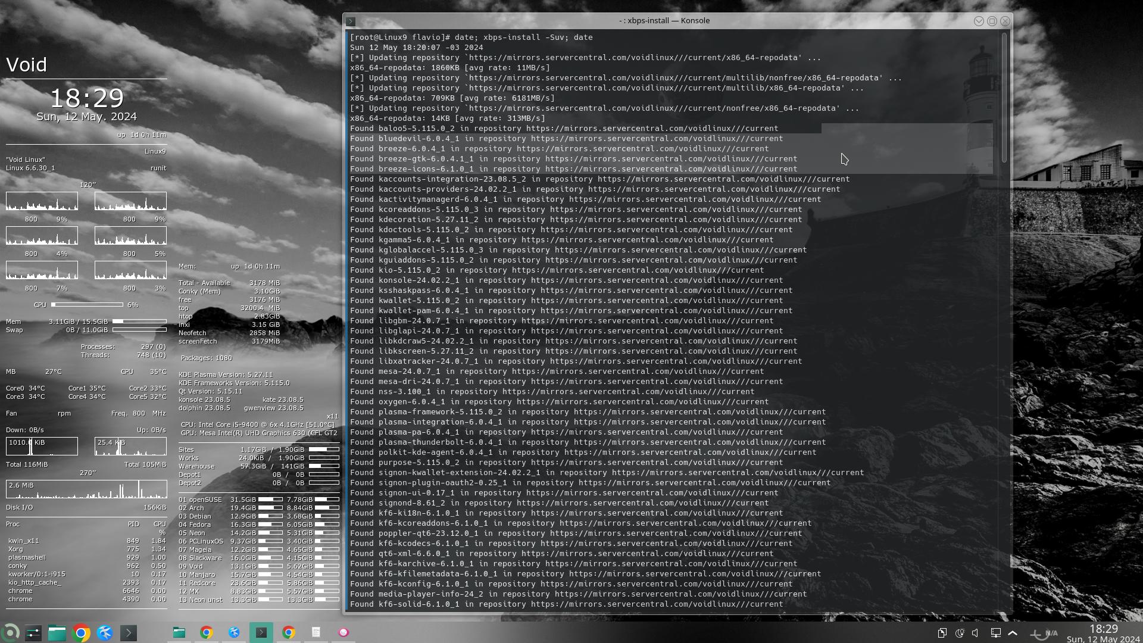Launch pinned Google Chrome in the panel

(x=81, y=633)
